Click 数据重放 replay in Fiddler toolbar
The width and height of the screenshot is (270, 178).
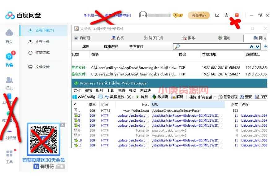(115, 97)
